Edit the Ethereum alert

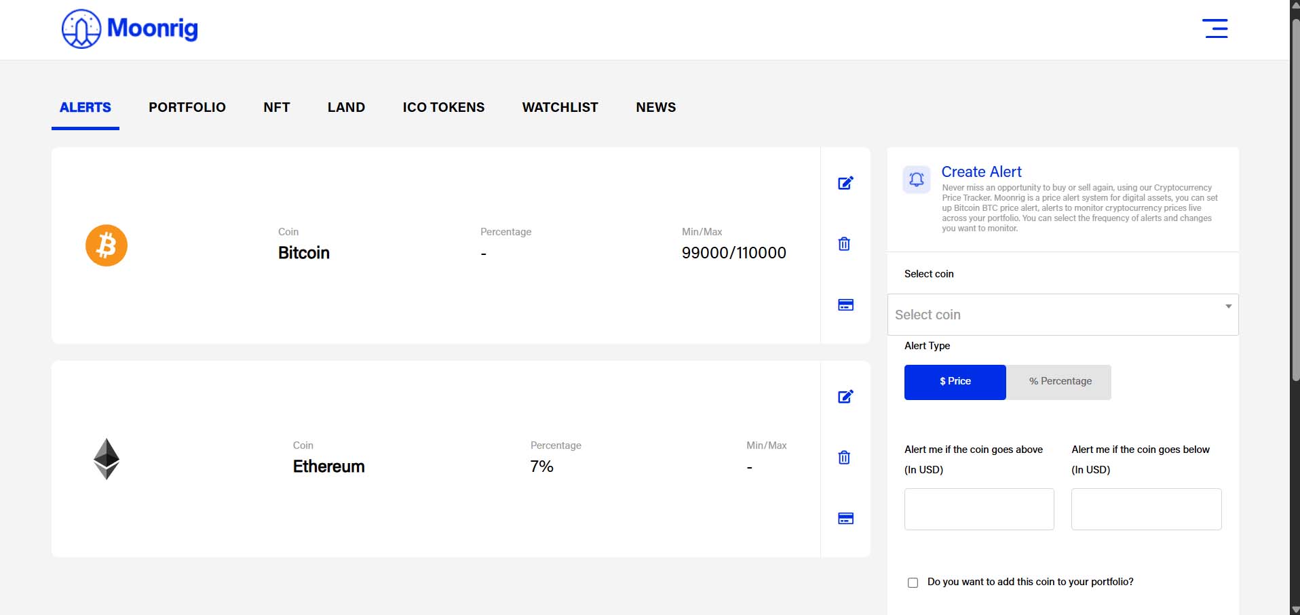coord(845,397)
